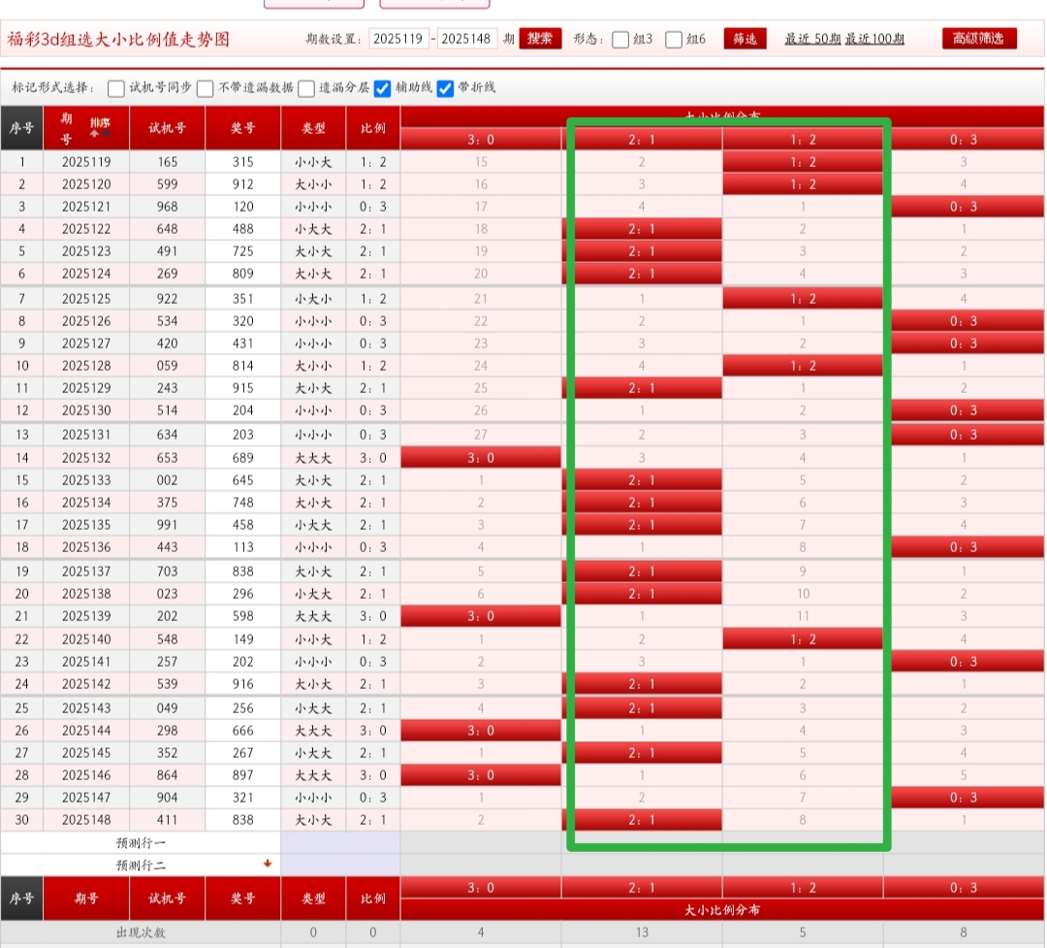
Task: Uncheck the 辅助线 checkbox
Action: coord(382,88)
